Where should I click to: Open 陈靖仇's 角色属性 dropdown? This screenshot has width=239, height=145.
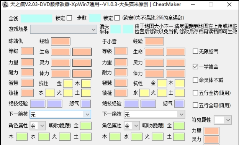pos(38,125)
